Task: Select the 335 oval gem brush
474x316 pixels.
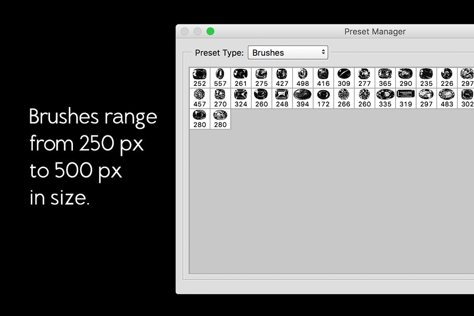Action: (x=385, y=98)
